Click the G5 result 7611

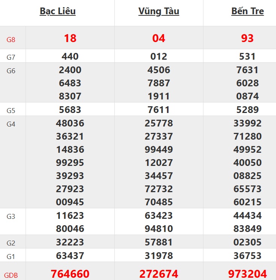(x=159, y=110)
